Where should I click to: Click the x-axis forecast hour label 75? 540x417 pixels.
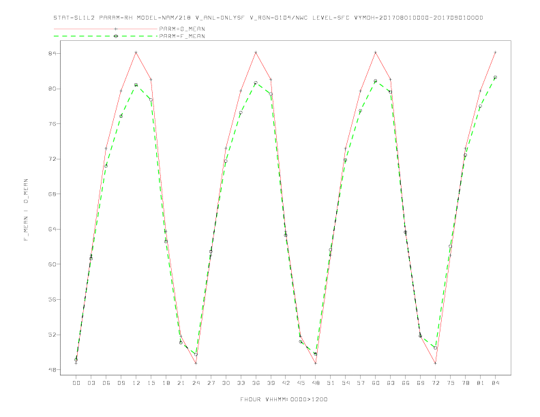pos(451,383)
